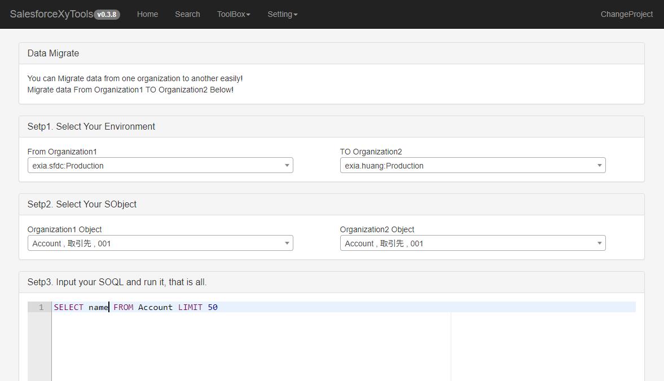Expand the Setting menu

coord(283,14)
